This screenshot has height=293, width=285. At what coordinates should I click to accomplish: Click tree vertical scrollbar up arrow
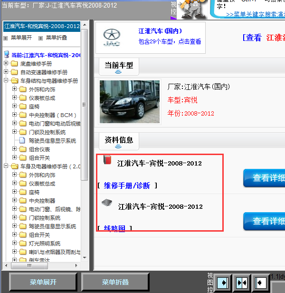coord(85,25)
